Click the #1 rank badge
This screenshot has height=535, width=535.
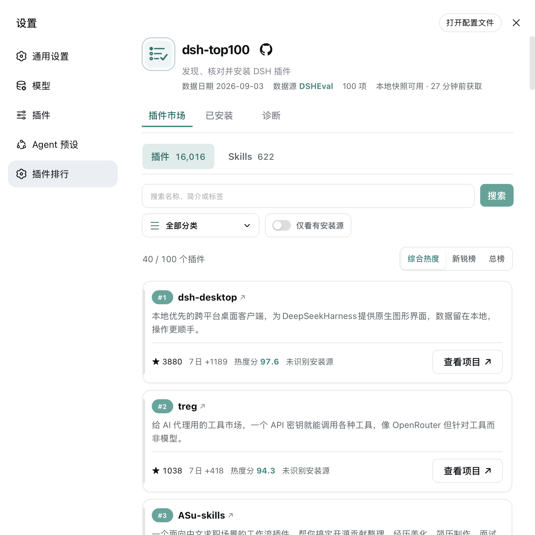[163, 297]
